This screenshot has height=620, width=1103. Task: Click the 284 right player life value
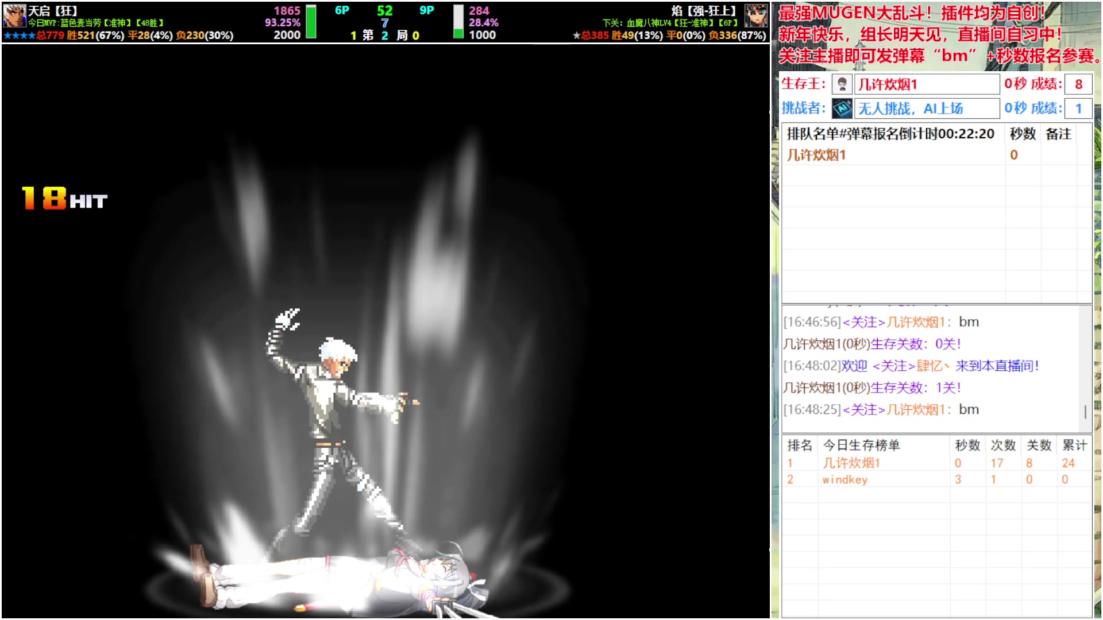479,11
